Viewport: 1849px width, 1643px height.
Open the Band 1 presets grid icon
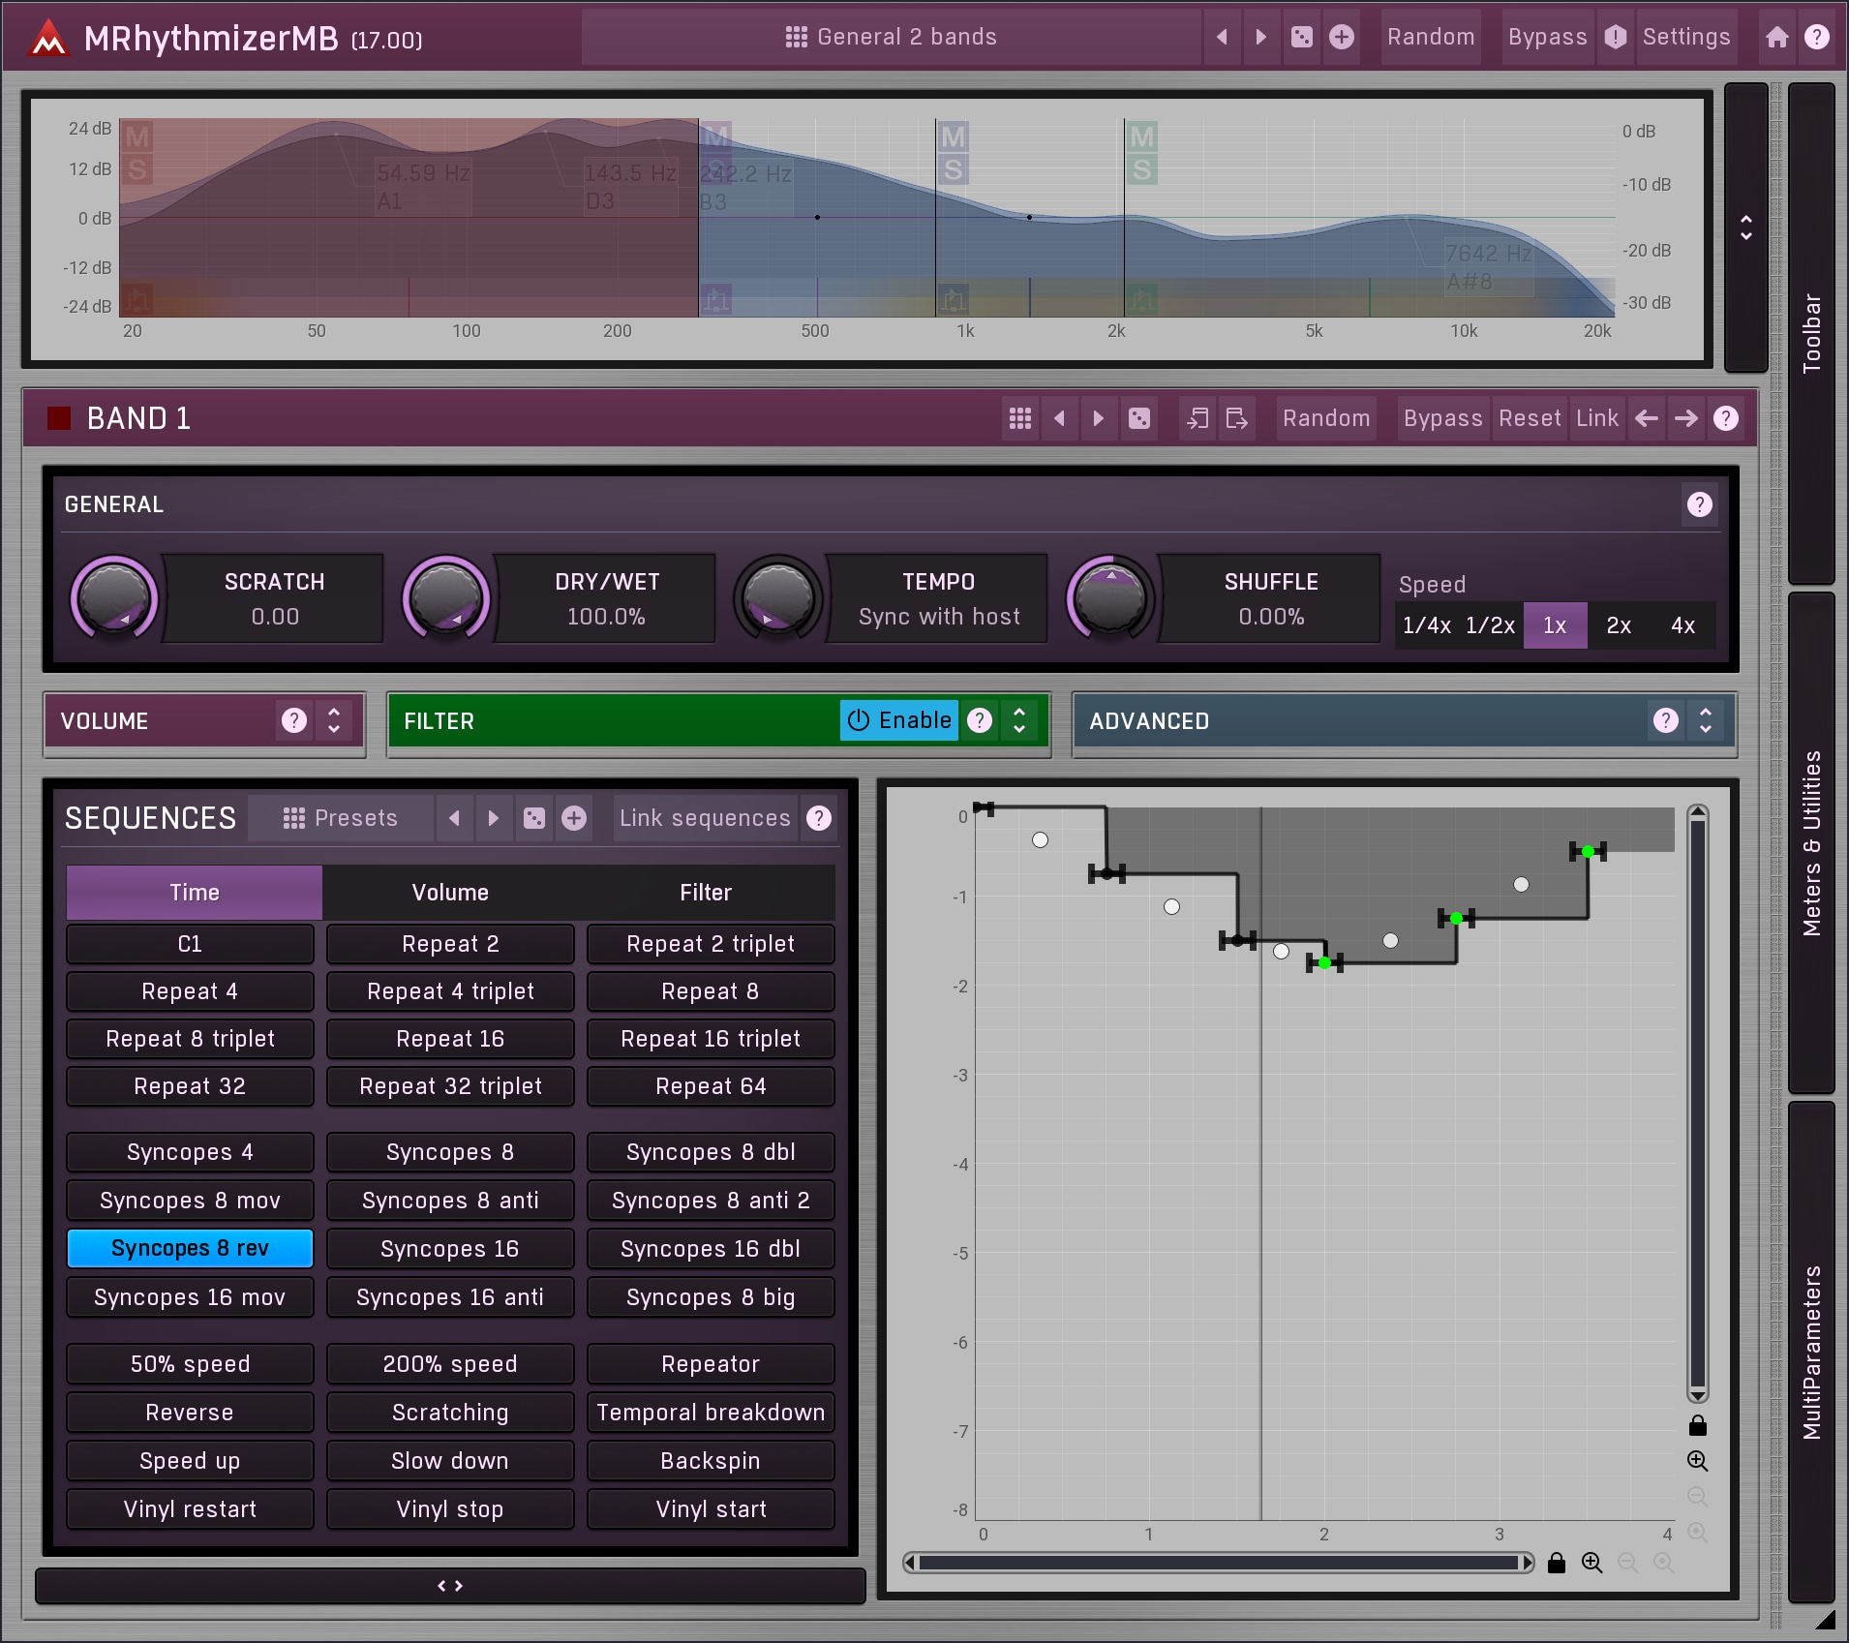tap(1020, 418)
